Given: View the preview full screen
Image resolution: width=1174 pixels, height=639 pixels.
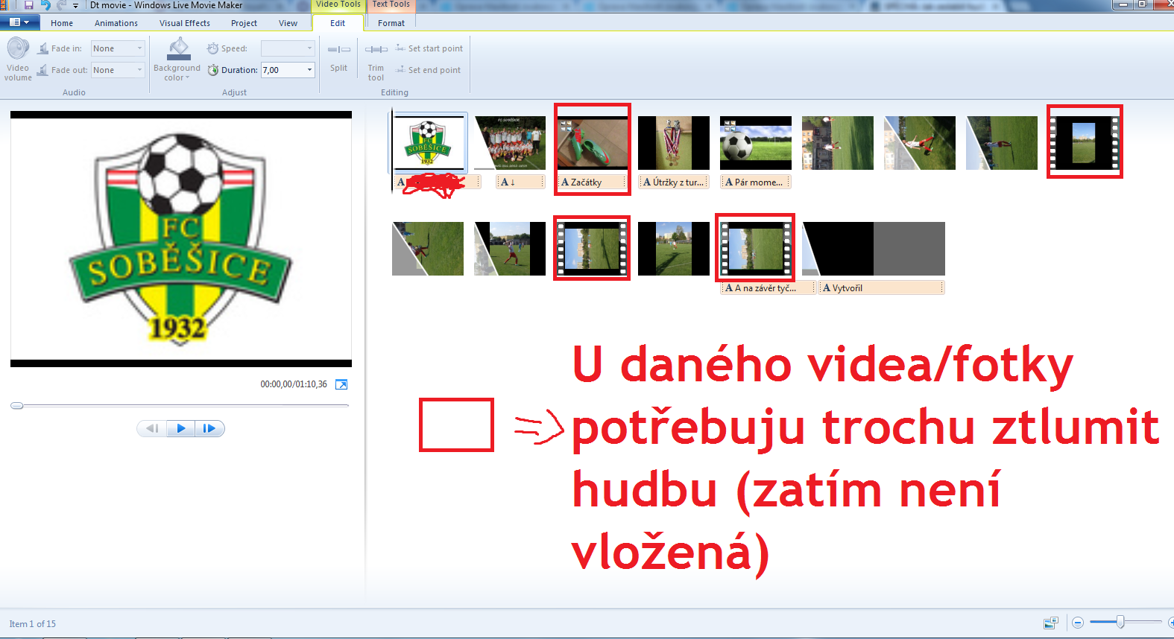Looking at the screenshot, I should pyautogui.click(x=341, y=384).
